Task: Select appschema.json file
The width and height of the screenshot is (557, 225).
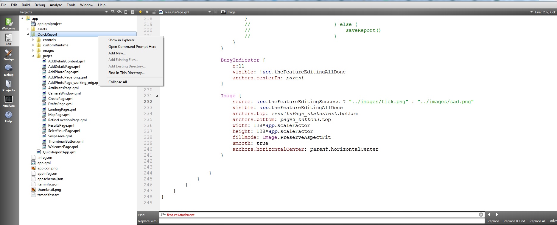Action: 50,179
